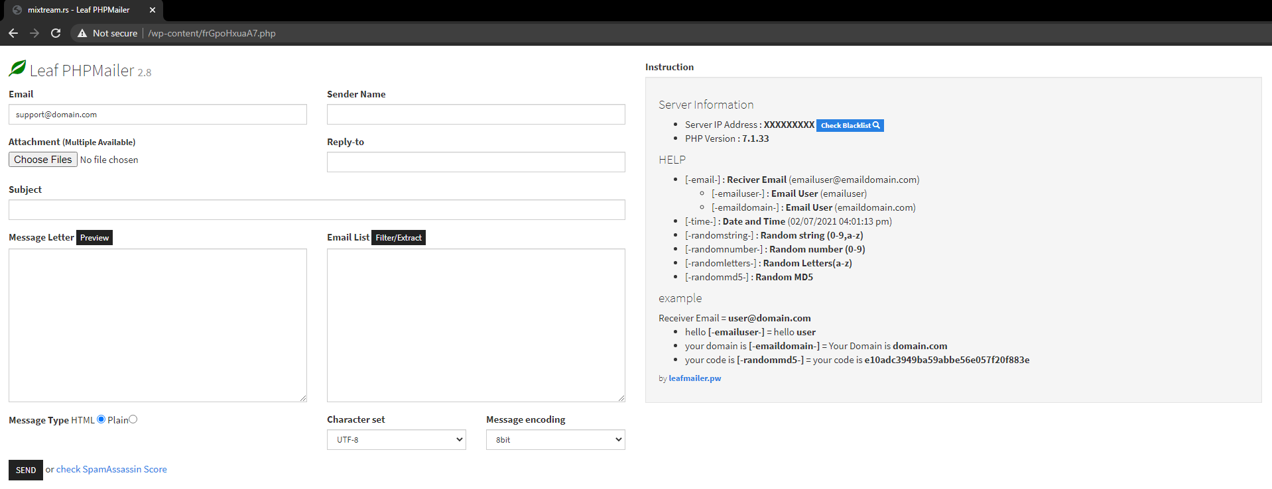Click the Server Information heading
The image size is (1272, 489).
pos(706,105)
